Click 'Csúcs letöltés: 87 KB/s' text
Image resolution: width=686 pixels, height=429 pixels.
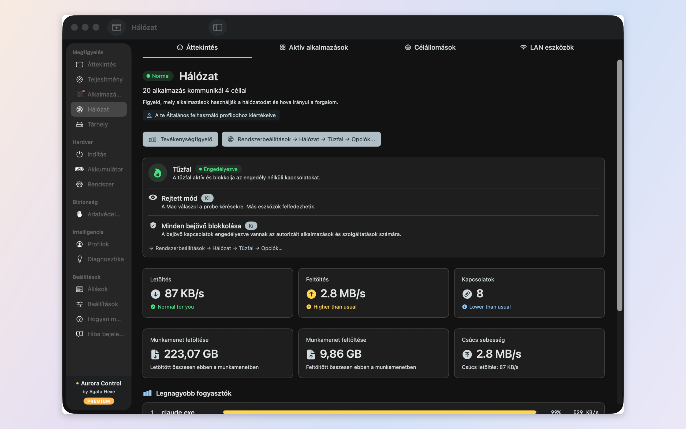490,367
